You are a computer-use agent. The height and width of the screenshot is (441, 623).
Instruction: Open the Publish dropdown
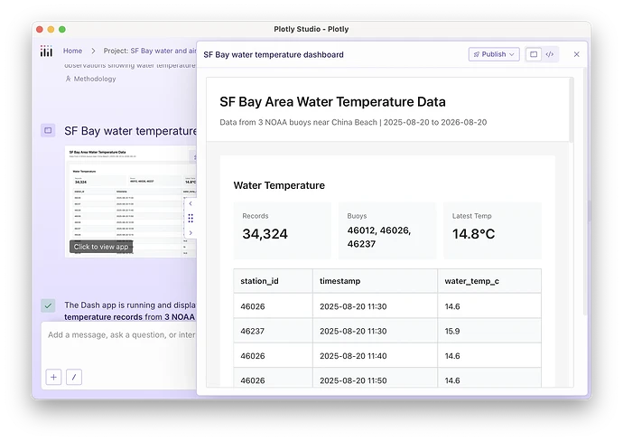[x=494, y=54]
